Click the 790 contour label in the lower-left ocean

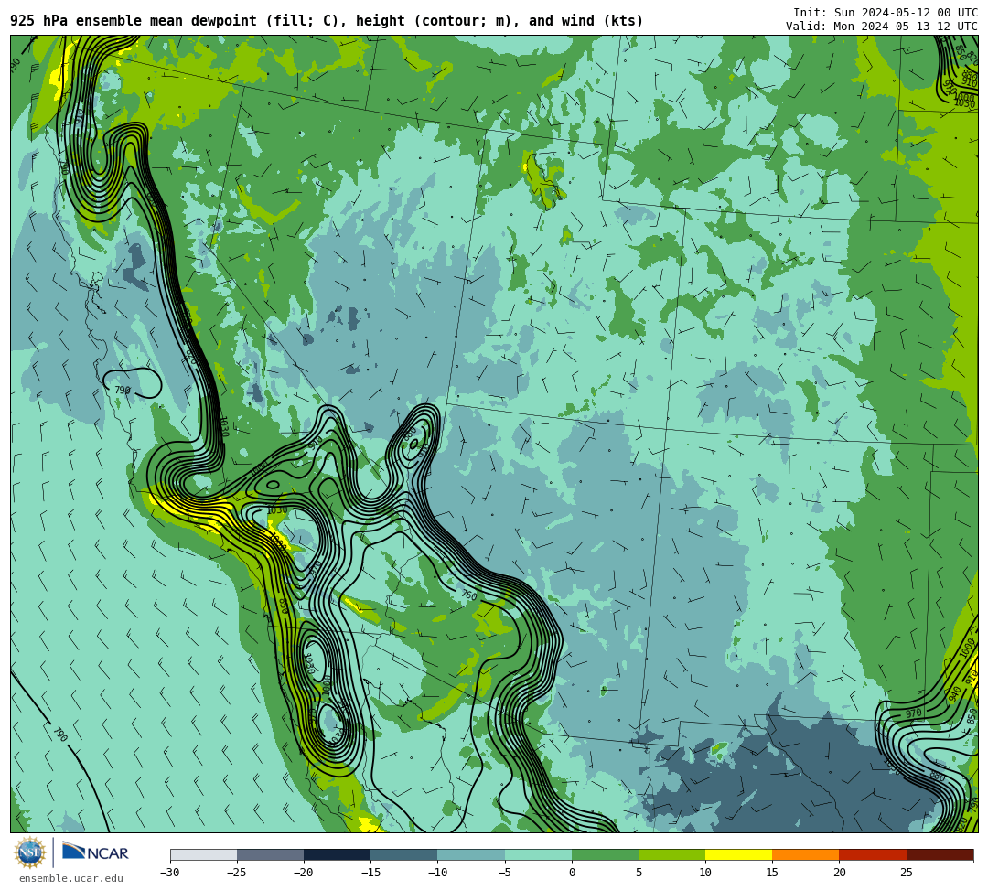(59, 735)
